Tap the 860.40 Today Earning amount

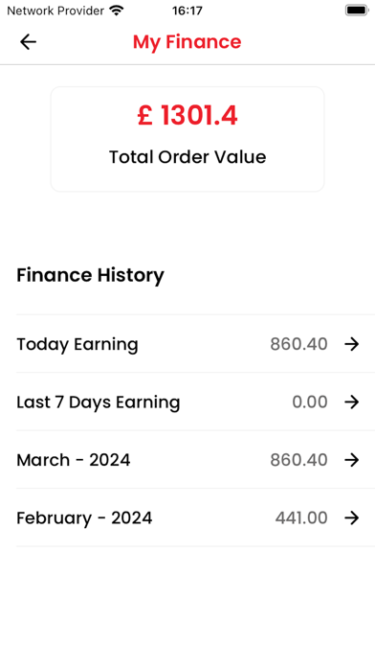(299, 344)
